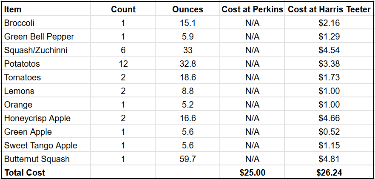Select the Tomatoes ounces value 18.6
The height and width of the screenshot is (179, 375).
(187, 77)
